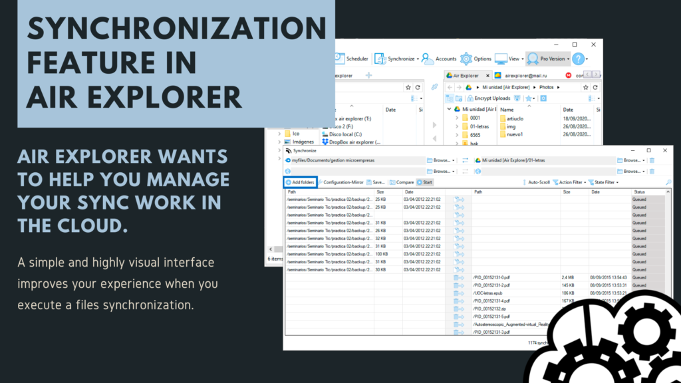Image resolution: width=681 pixels, height=383 pixels.
Task: Close the Air Explorer tab
Action: (487, 76)
